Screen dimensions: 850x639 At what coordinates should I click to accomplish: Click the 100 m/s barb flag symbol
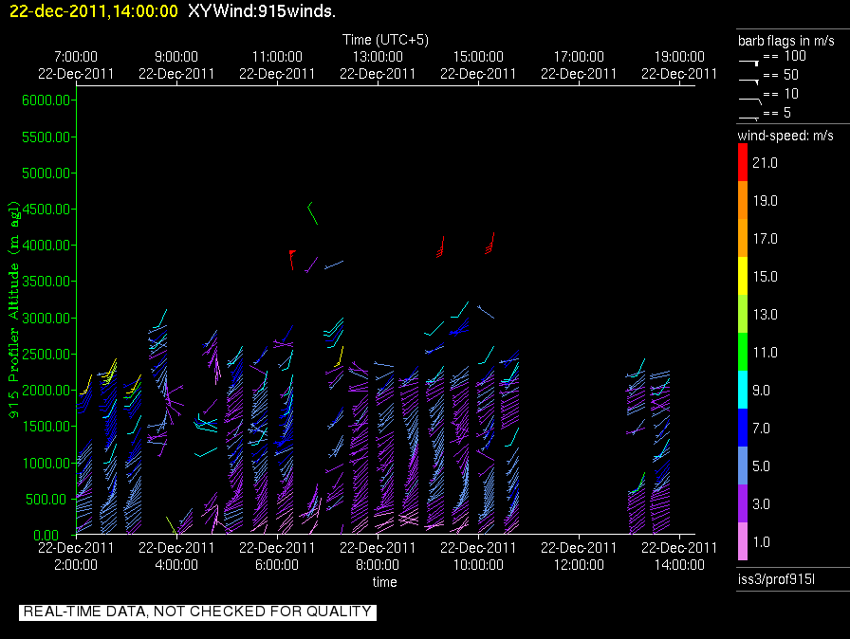[x=748, y=63]
